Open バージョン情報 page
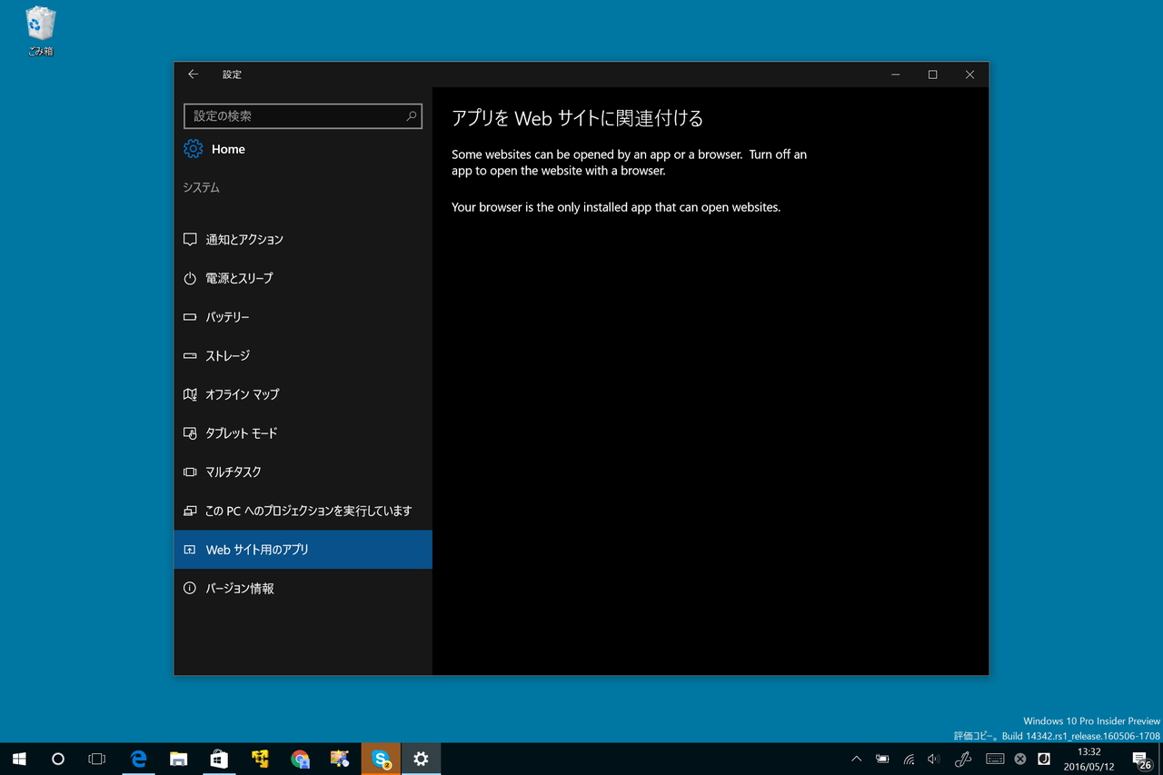The image size is (1163, 775). 303,589
